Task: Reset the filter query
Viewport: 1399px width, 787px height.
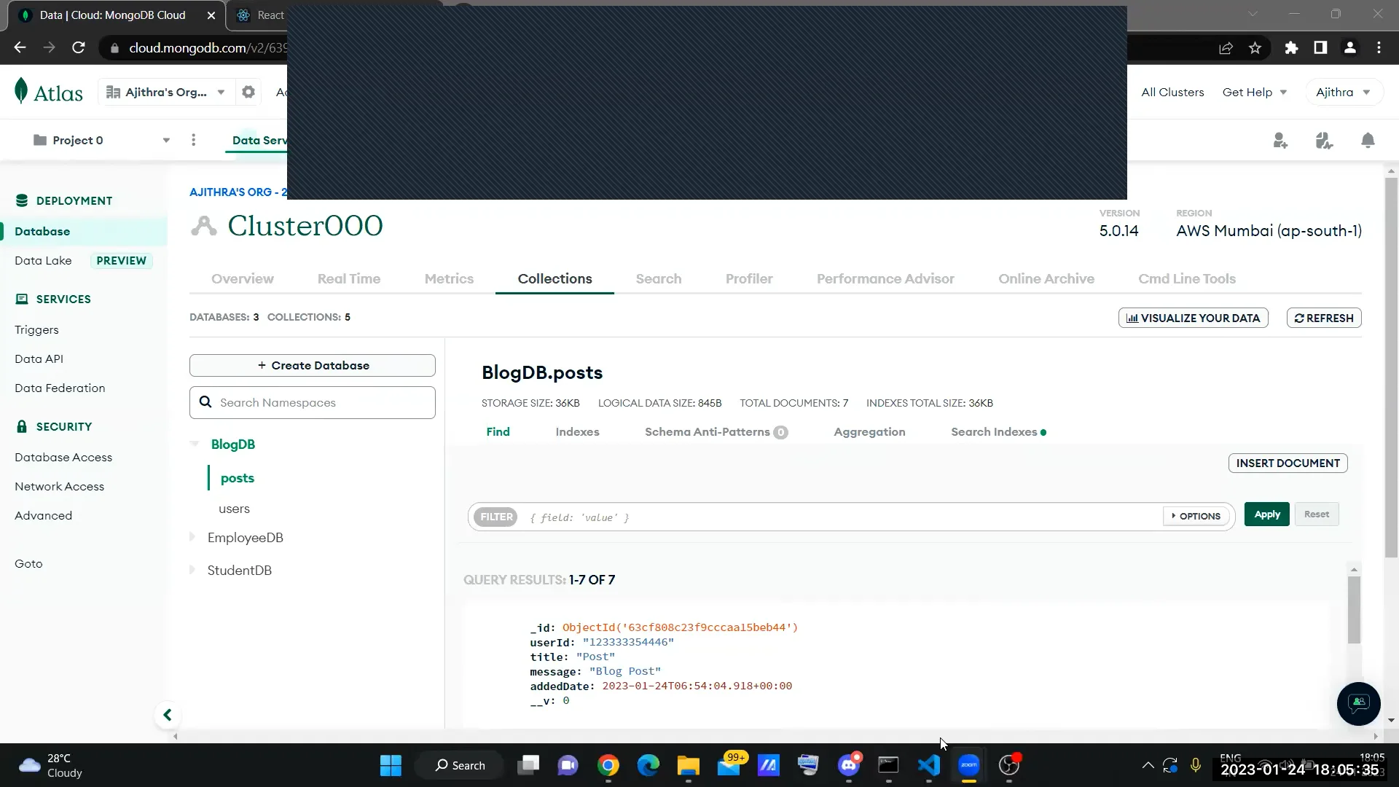Action: 1316,514
